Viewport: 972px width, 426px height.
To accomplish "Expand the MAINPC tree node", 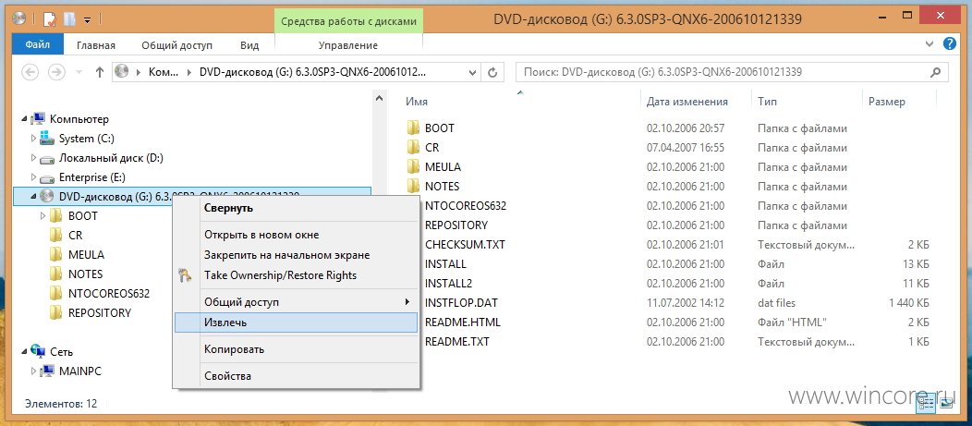I will coord(33,371).
